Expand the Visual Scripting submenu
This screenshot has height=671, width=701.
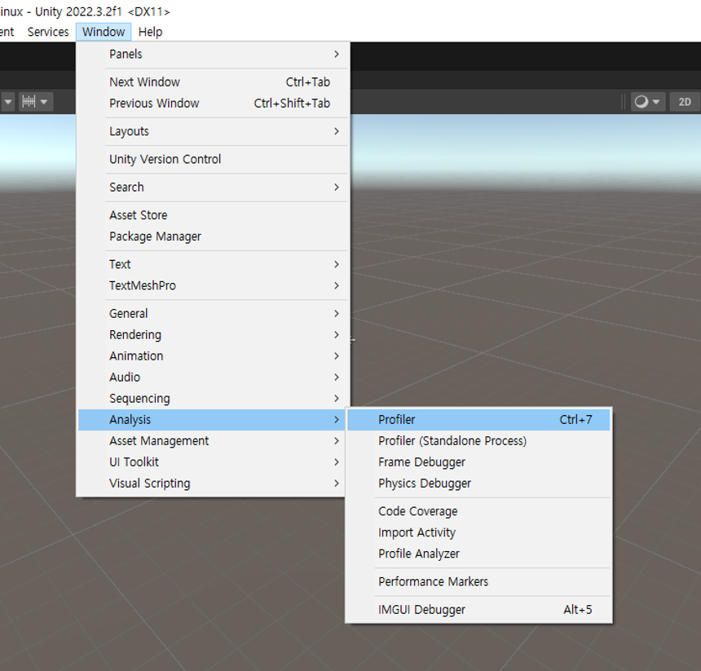coord(211,483)
